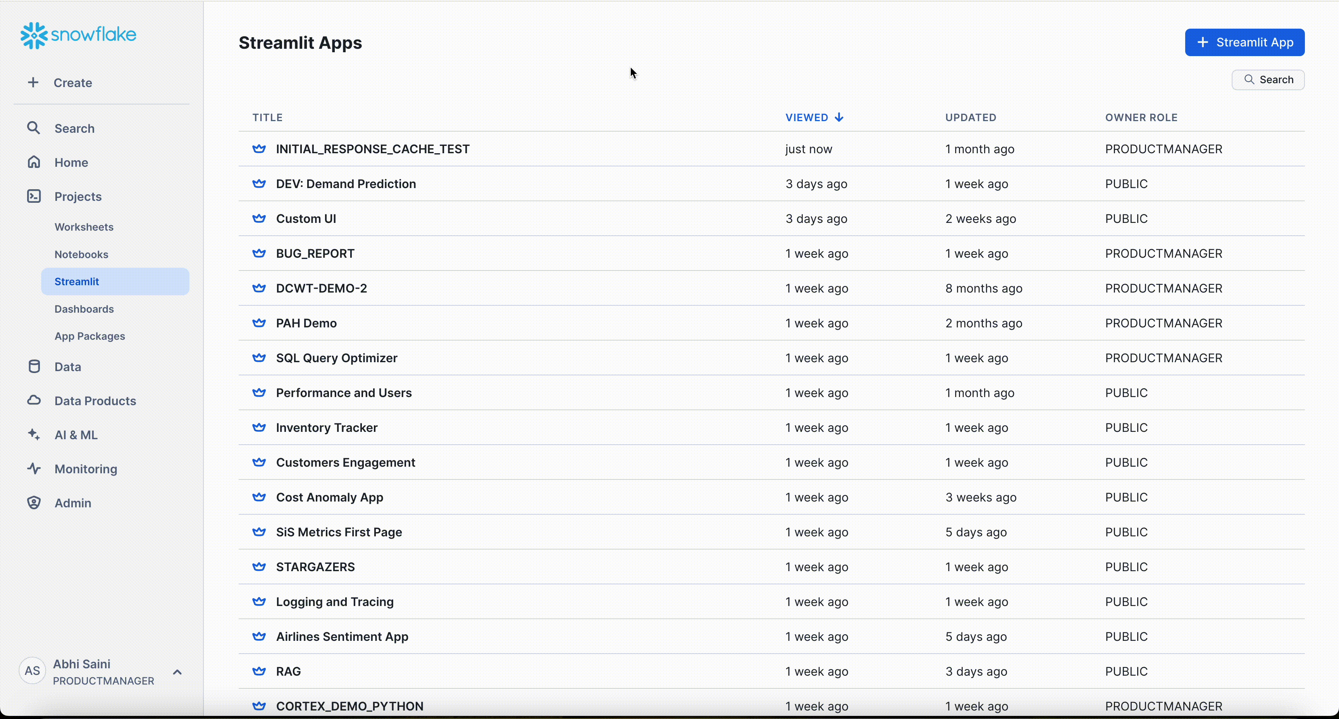The width and height of the screenshot is (1339, 719).
Task: Click the plus icon beside Create
Action: 33,82
